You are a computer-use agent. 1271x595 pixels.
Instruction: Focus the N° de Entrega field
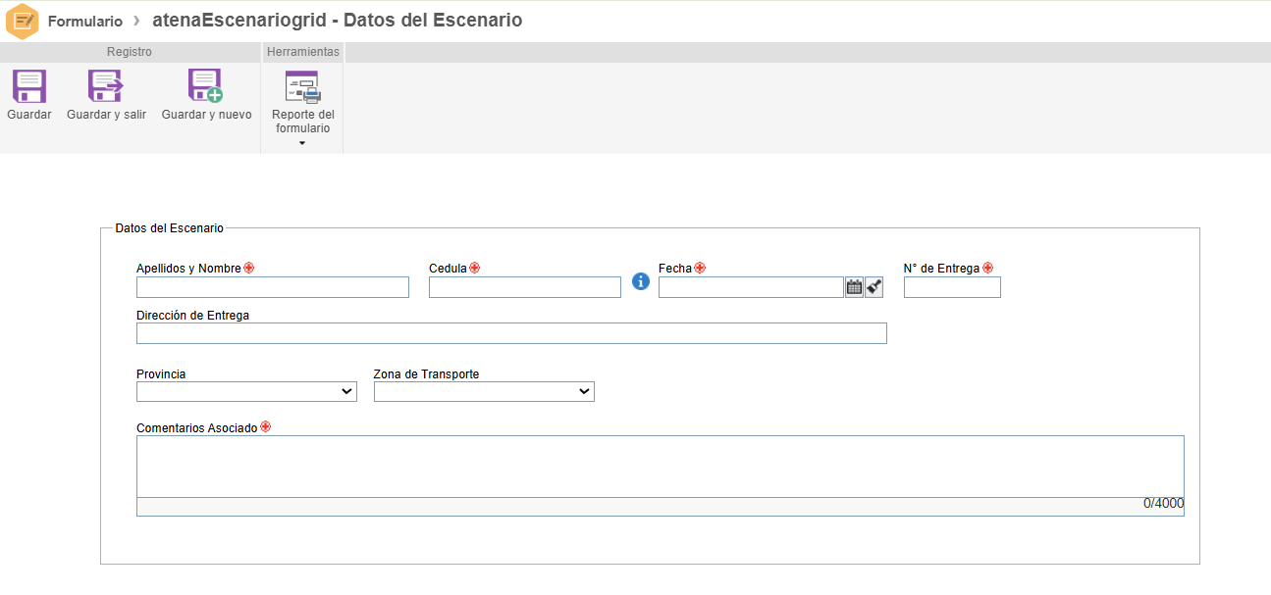point(952,287)
